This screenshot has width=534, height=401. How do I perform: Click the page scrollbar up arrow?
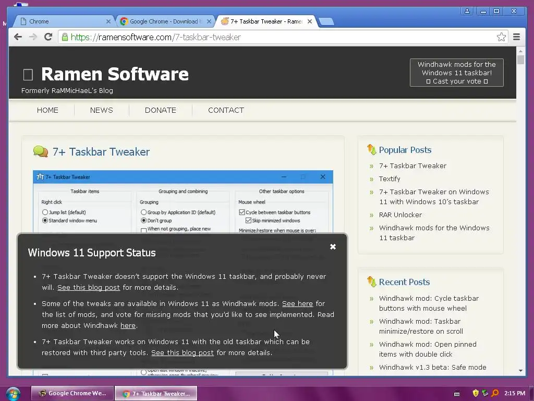click(520, 51)
